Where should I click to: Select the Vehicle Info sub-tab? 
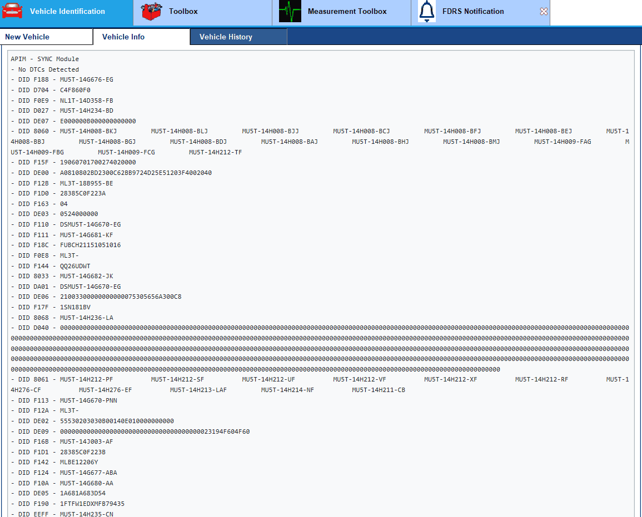123,37
